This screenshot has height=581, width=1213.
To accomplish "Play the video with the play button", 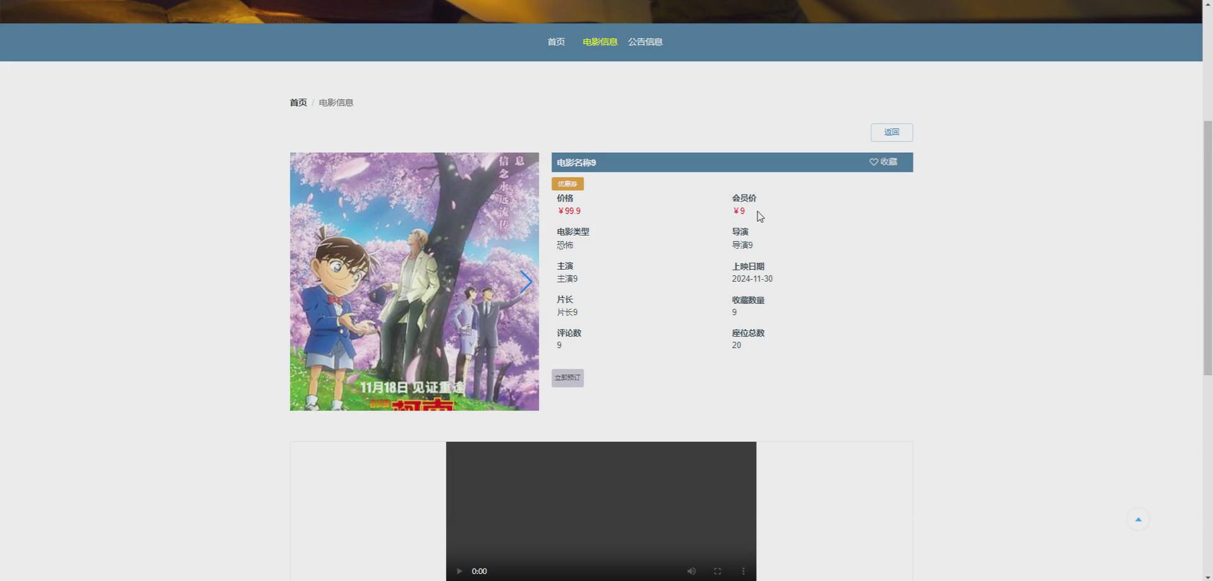I will [459, 571].
